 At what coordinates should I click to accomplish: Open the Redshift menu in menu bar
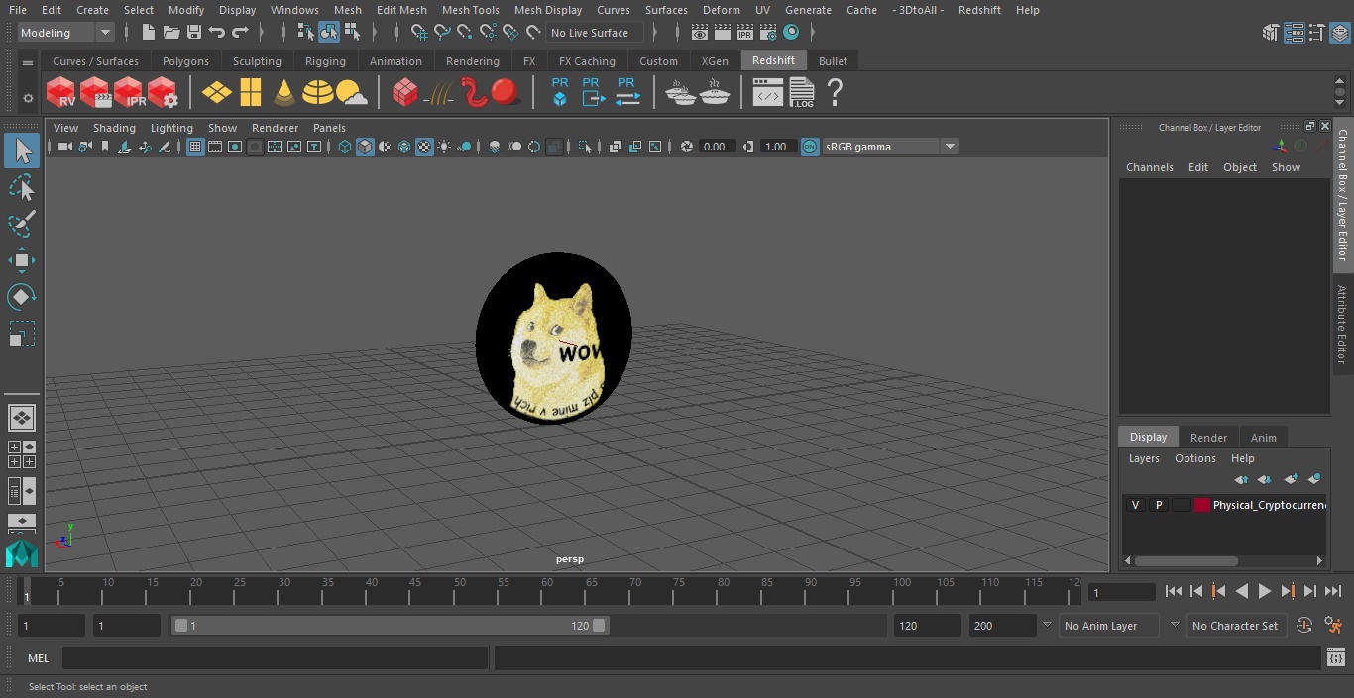click(x=979, y=10)
